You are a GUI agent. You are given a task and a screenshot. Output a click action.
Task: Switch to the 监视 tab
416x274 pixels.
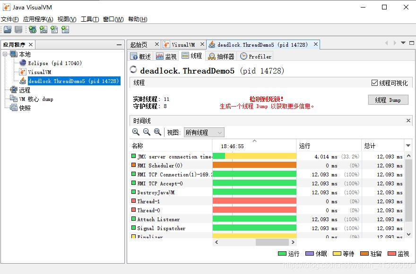[166, 57]
